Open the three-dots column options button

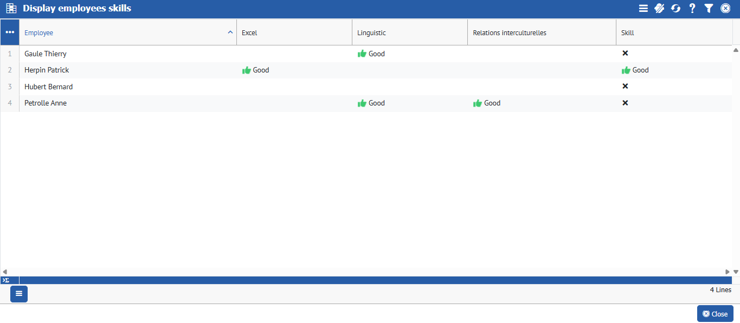pos(10,32)
